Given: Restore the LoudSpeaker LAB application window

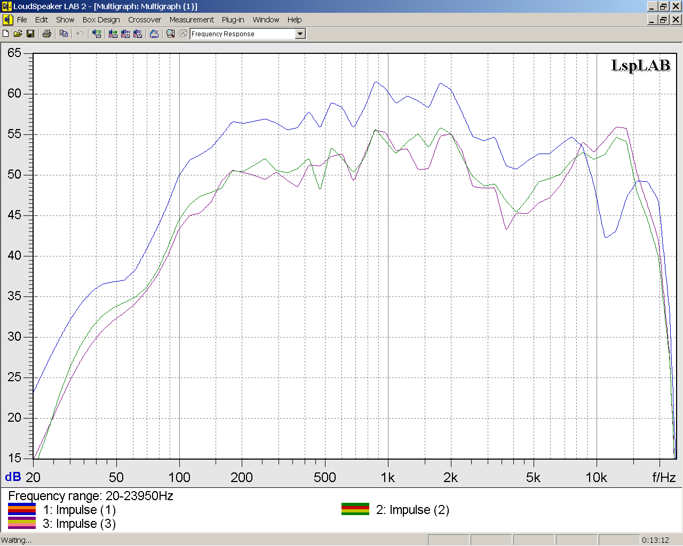Looking at the screenshot, I should tap(663, 6).
